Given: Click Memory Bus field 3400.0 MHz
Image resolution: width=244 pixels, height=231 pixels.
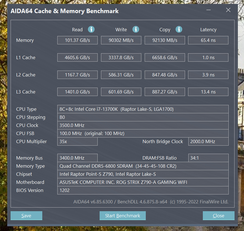Looking at the screenshot, I should (x=77, y=158).
